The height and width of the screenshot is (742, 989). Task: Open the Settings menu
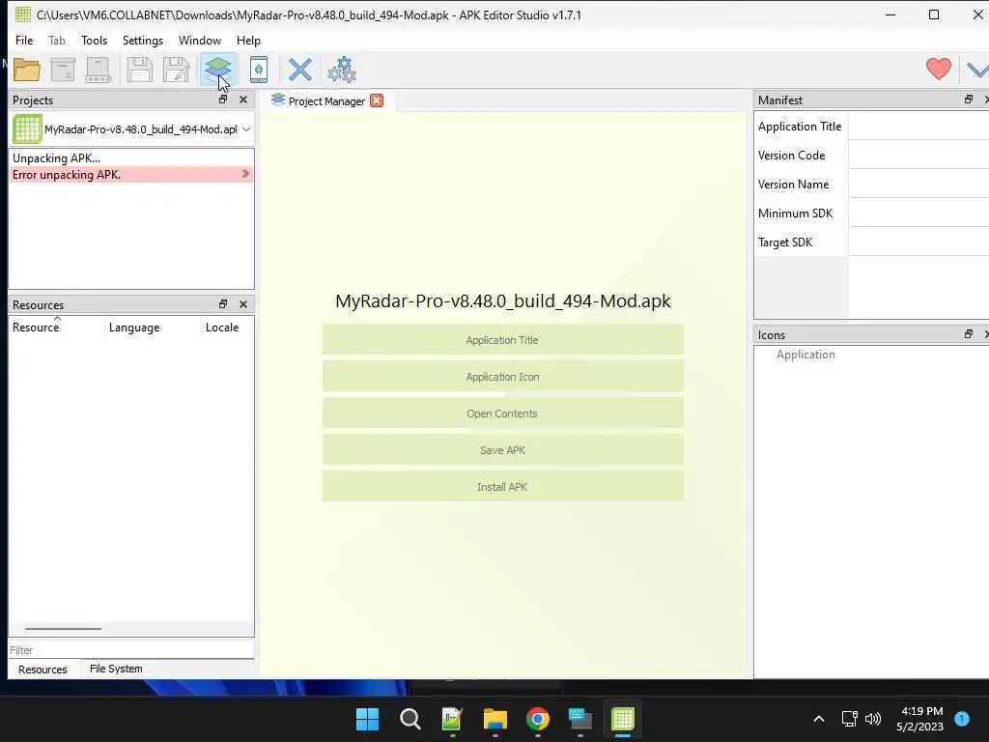[143, 41]
